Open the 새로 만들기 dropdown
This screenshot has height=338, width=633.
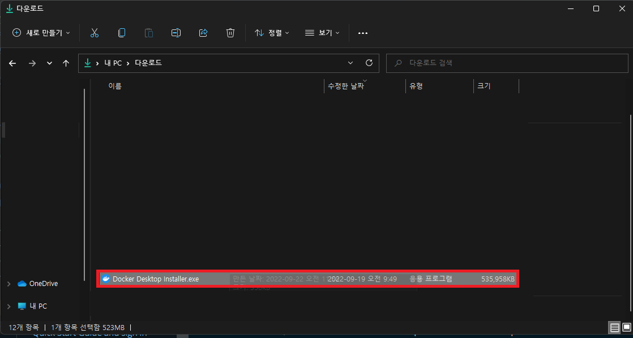tap(41, 33)
